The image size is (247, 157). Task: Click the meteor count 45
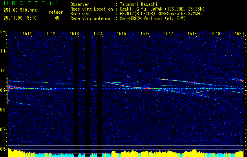(x=57, y=18)
